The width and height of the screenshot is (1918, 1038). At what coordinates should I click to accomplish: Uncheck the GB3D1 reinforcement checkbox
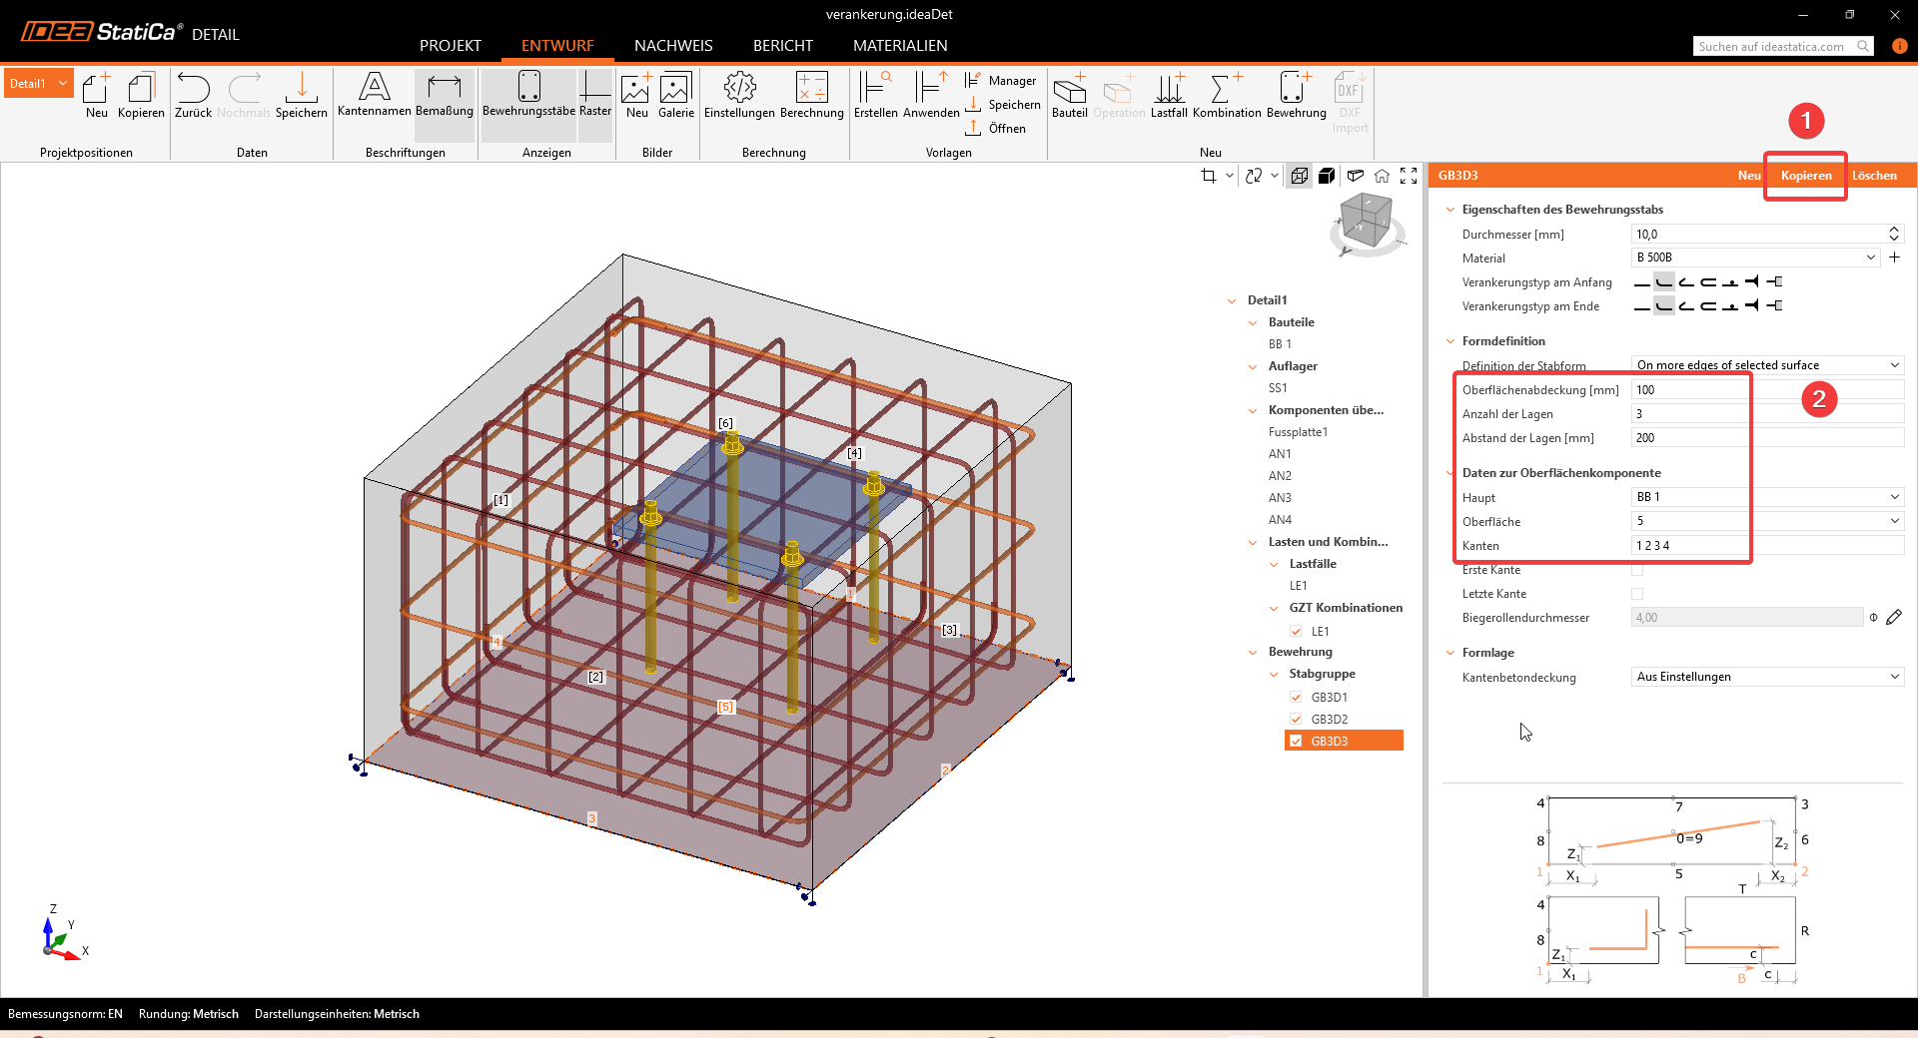pos(1296,698)
